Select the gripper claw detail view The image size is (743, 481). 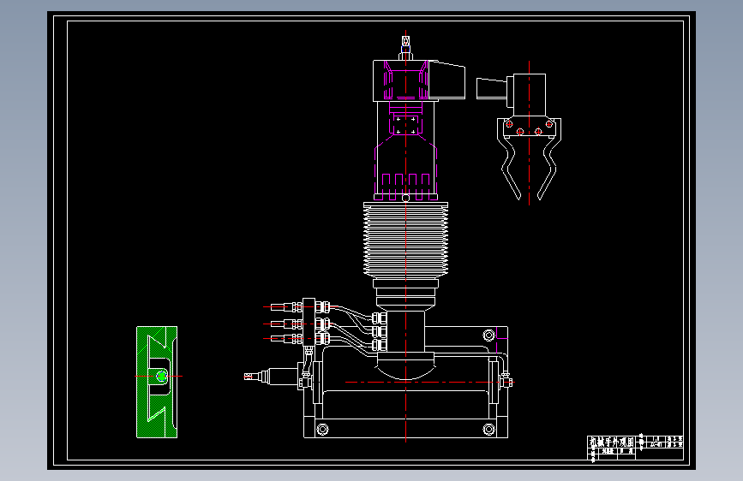point(518,136)
